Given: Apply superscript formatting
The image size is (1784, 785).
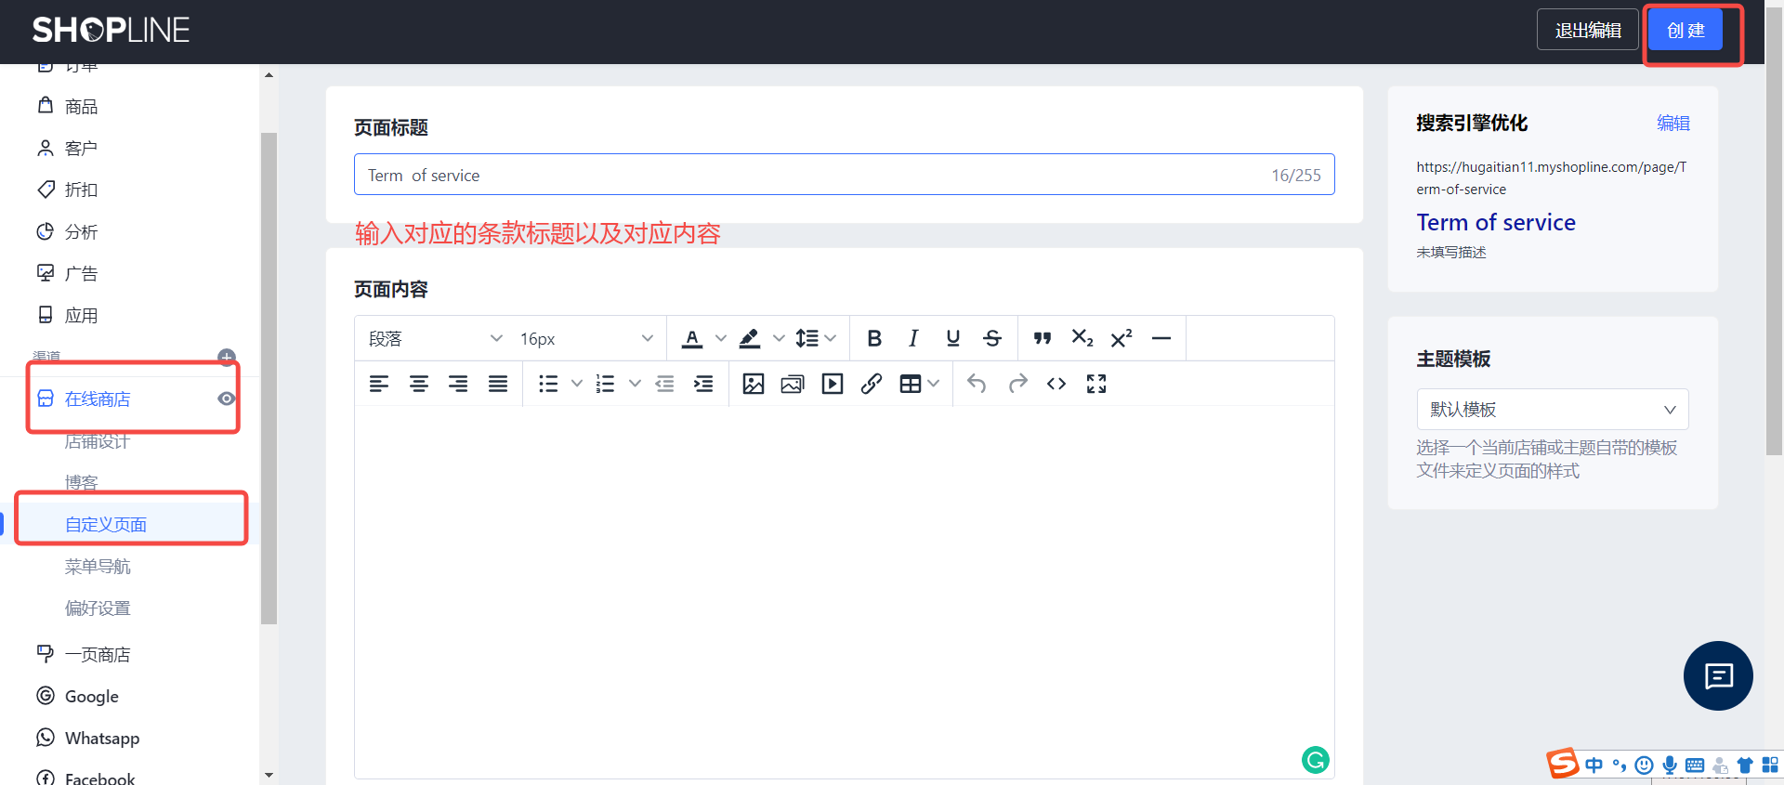Looking at the screenshot, I should [x=1122, y=339].
